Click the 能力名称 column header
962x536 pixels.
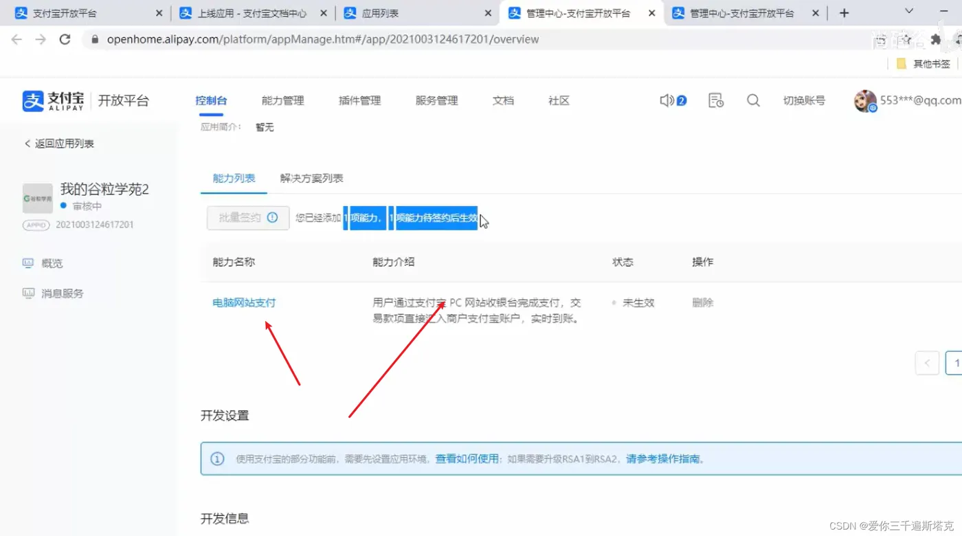234,262
